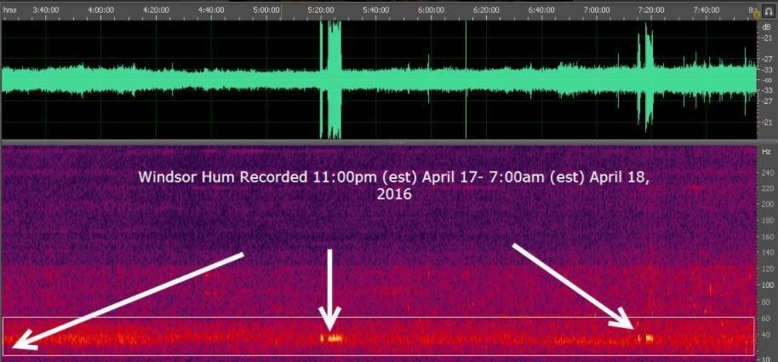The width and height of the screenshot is (778, 362).
Task: Click 160 on the frequency scale
Action: click(767, 237)
